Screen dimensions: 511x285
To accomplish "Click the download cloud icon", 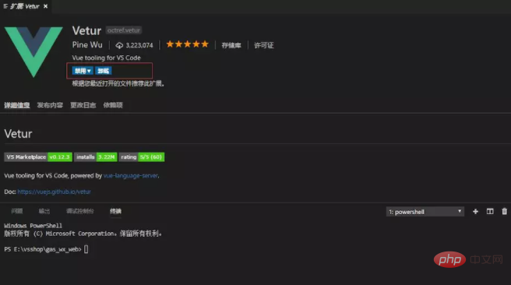I will [x=119, y=45].
